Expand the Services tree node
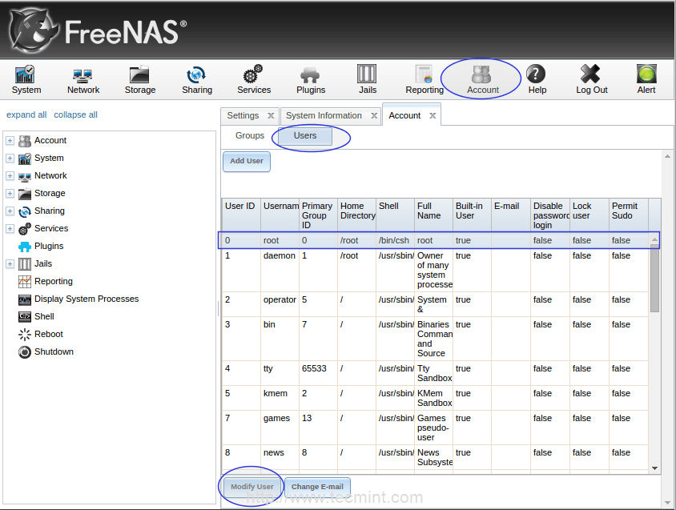 pyautogui.click(x=10, y=229)
